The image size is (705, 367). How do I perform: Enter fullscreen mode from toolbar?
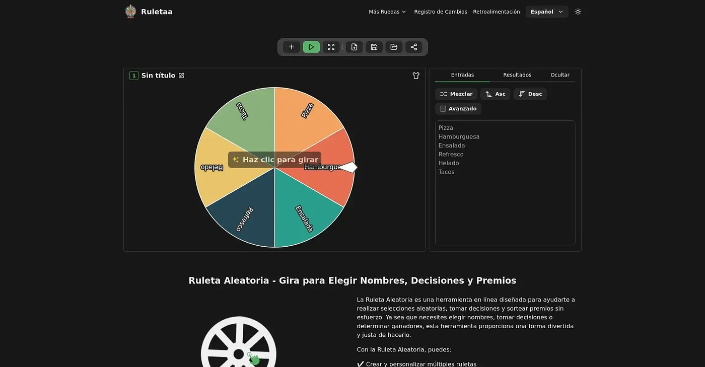tap(331, 47)
